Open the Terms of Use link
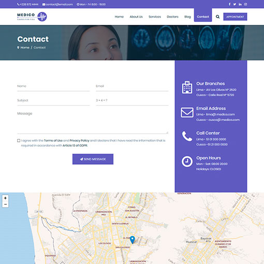Image resolution: width=264 pixels, height=264 pixels. tap(53, 141)
